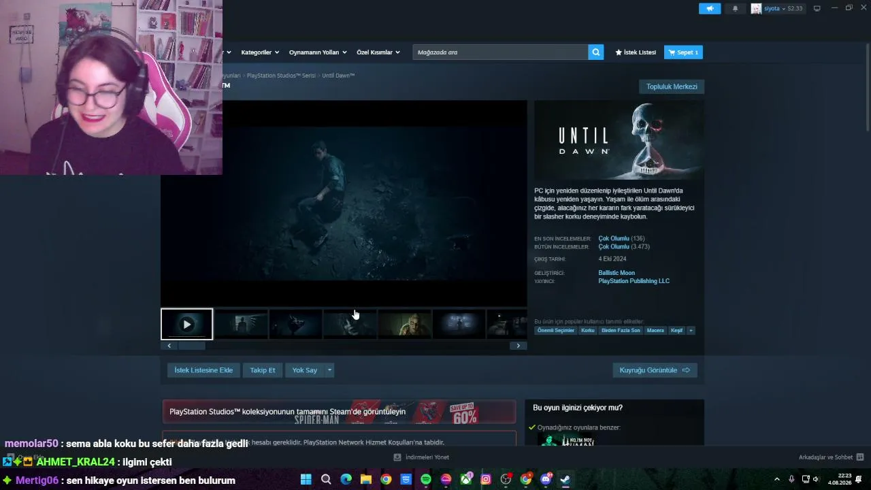This screenshot has height=490, width=871.
Task: Open the Ballistic Moon developer link
Action: [x=617, y=273]
